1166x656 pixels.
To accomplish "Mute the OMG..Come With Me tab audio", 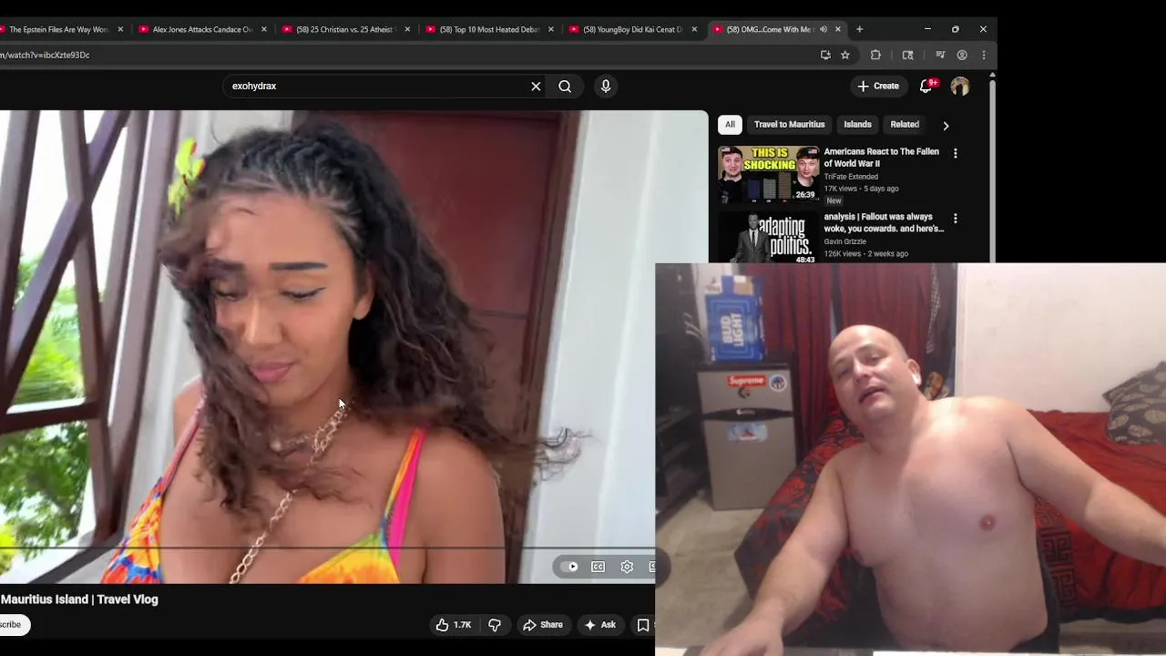I will point(823,29).
